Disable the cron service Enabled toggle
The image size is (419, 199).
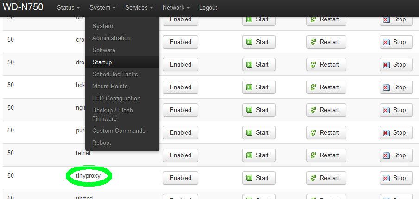(x=180, y=42)
